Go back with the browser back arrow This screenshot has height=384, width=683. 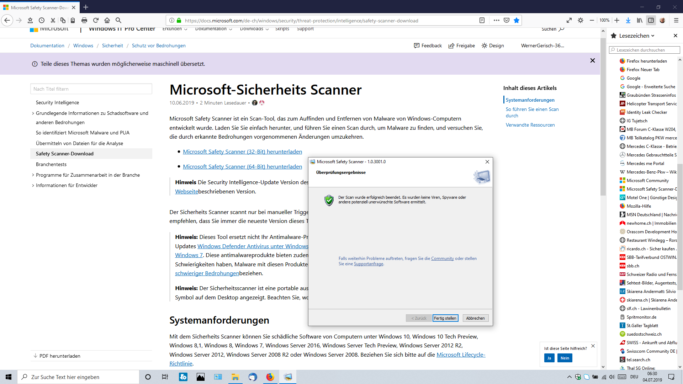click(x=7, y=20)
